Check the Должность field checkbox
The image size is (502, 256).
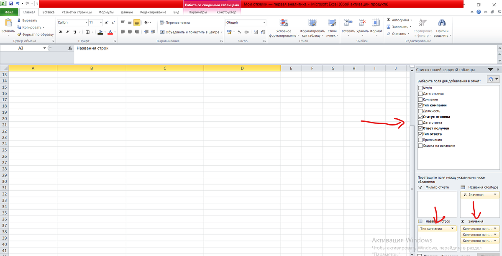coord(420,111)
